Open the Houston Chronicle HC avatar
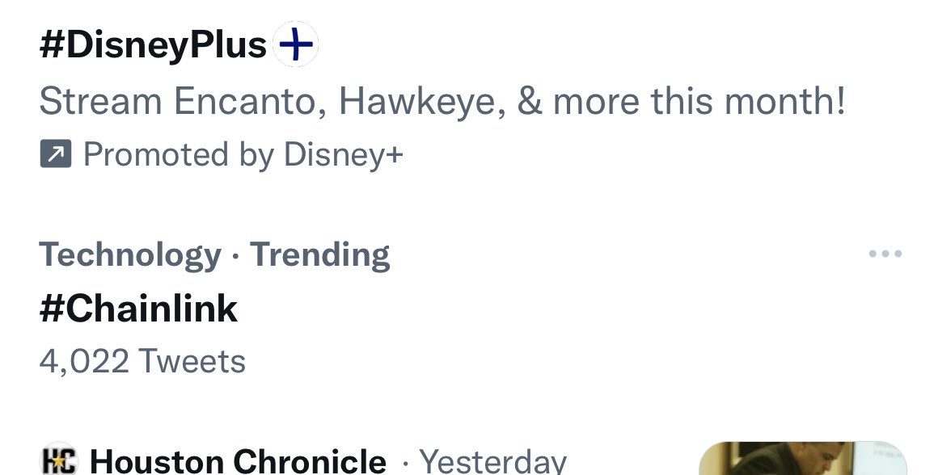Screen dimensions: 934x475 58,460
